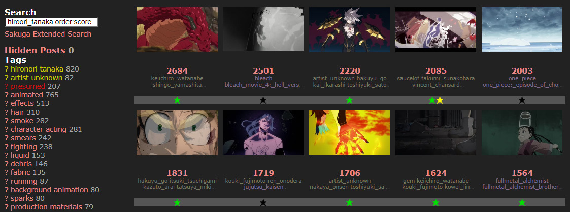
Task: Click green star under post 1831
Action: click(x=177, y=202)
